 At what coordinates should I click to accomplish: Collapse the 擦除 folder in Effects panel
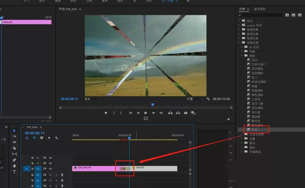tap(242, 56)
